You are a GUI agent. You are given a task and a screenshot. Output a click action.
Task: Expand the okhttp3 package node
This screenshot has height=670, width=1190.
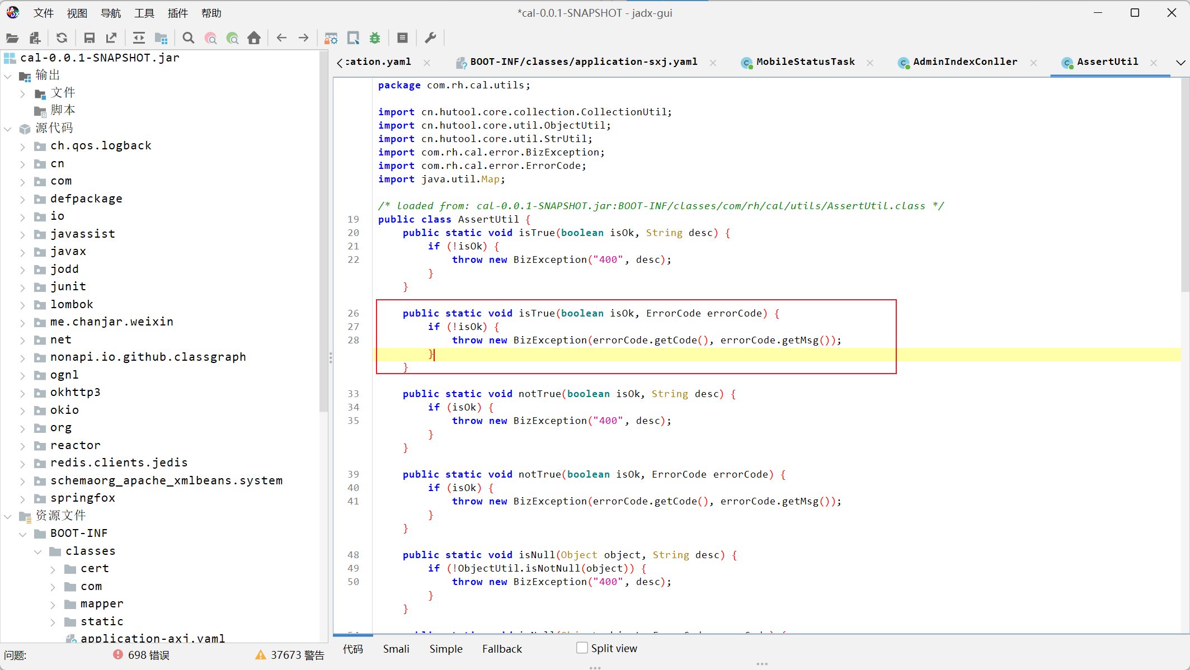[x=22, y=393]
